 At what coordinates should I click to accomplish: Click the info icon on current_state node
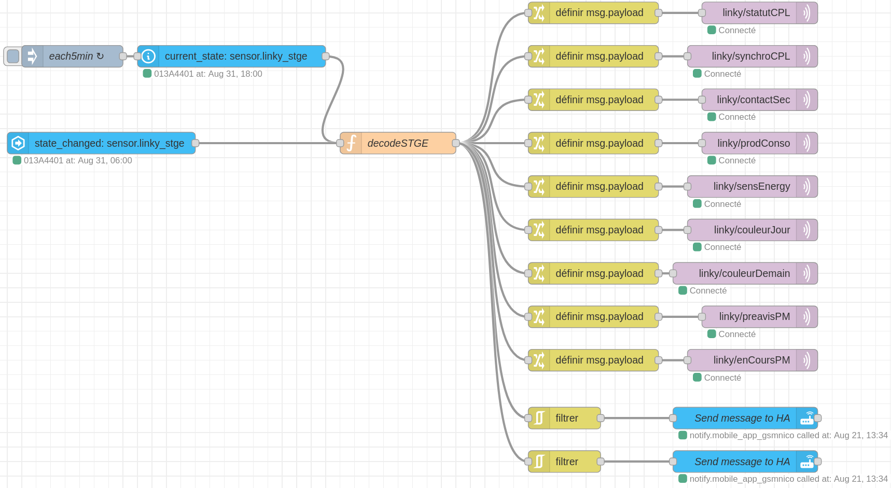(x=148, y=56)
